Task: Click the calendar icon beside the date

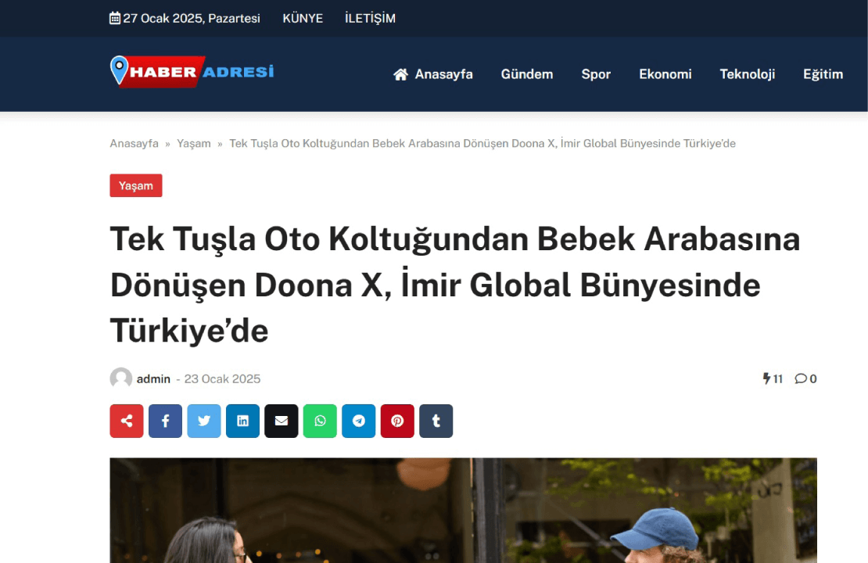Action: (x=115, y=18)
